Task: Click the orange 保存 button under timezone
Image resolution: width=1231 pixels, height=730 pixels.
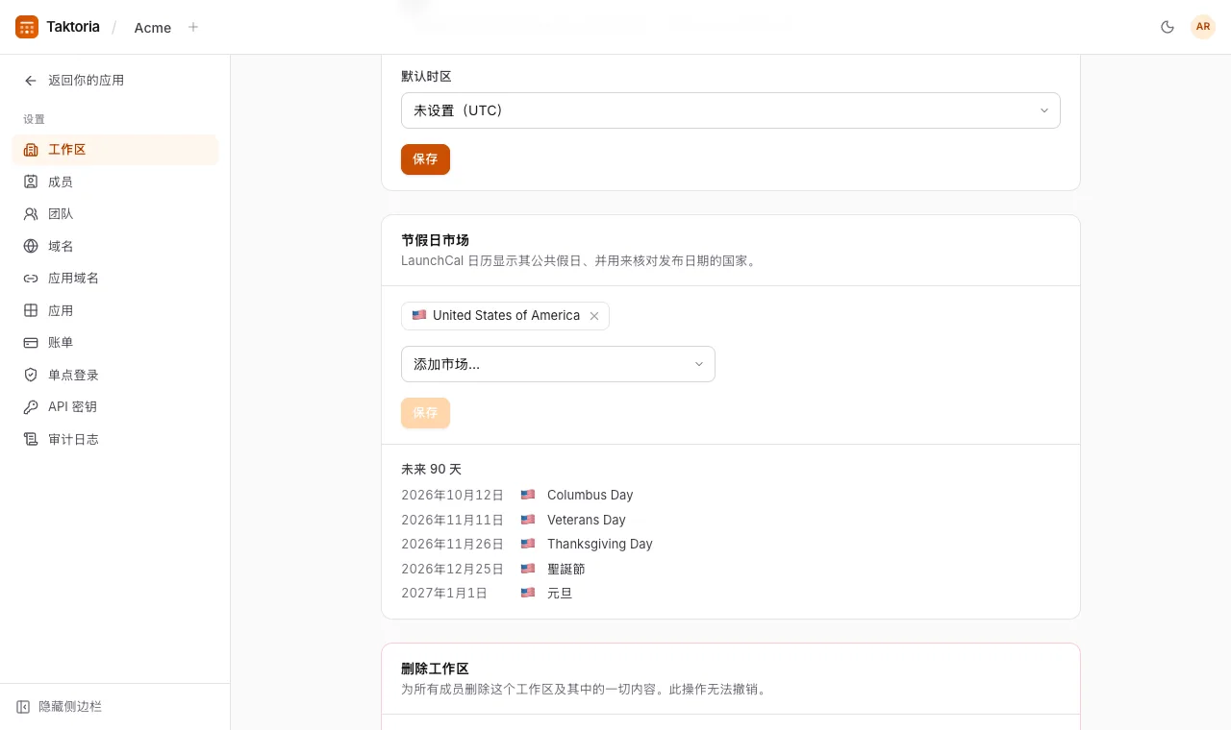Action: click(x=425, y=159)
